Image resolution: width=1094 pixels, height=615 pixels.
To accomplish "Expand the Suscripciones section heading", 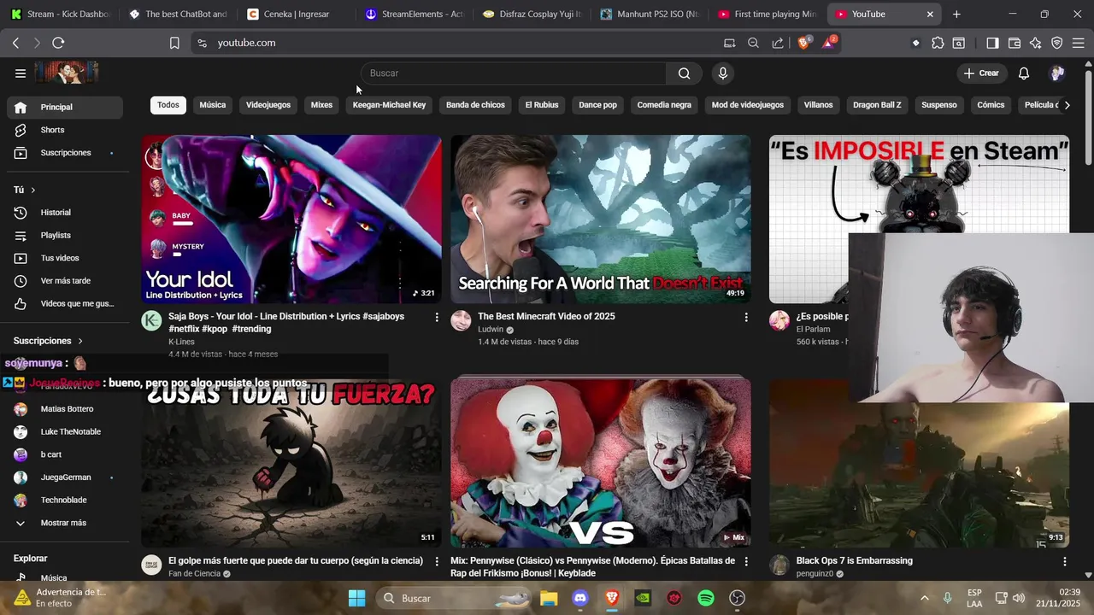I will click(49, 341).
